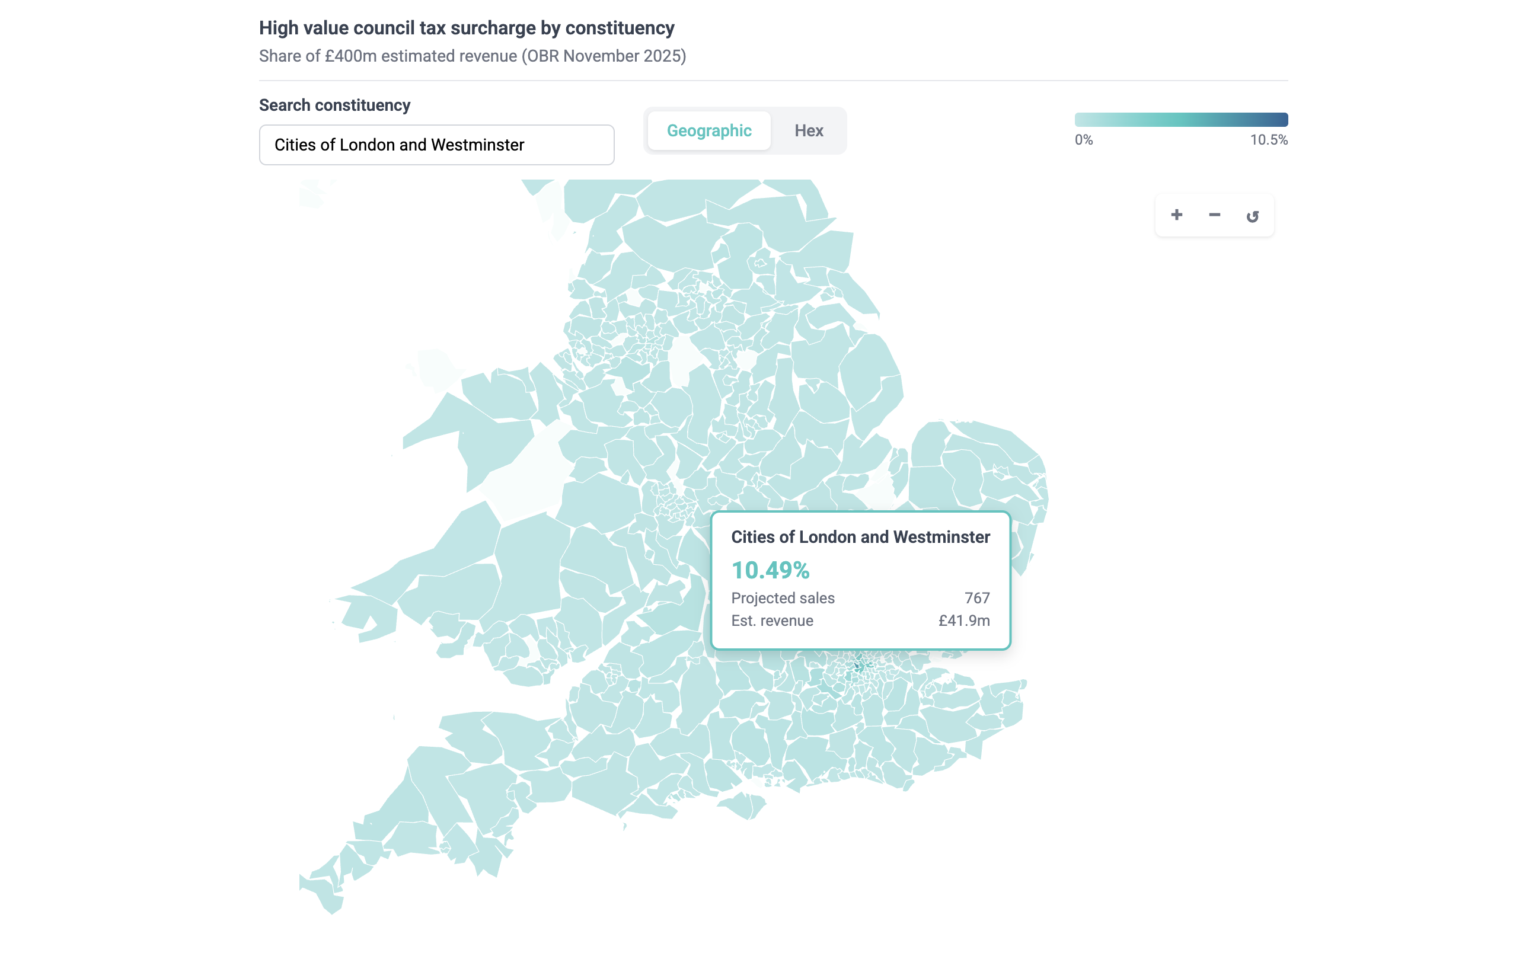Screen dimensions: 1513x953
Task: Click the 10.5% legend maximum label
Action: pyautogui.click(x=1268, y=140)
